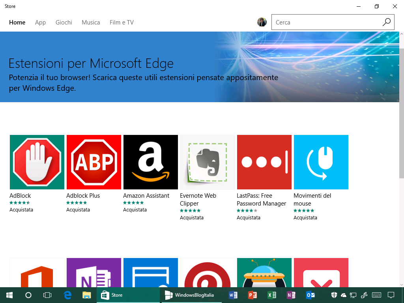Click the AdBlock star rating
Screen dimensions: 404x303
click(20, 202)
